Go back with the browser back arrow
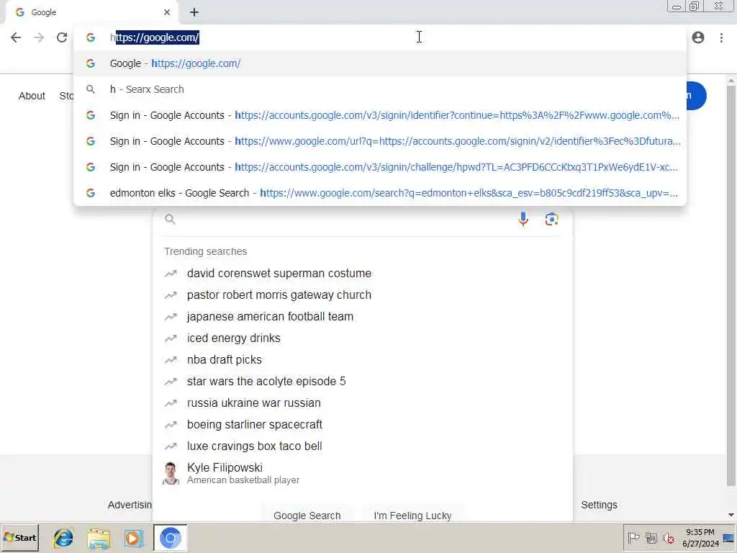737x553 pixels. (x=16, y=37)
